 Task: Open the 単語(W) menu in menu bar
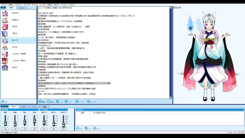coord(50,5)
